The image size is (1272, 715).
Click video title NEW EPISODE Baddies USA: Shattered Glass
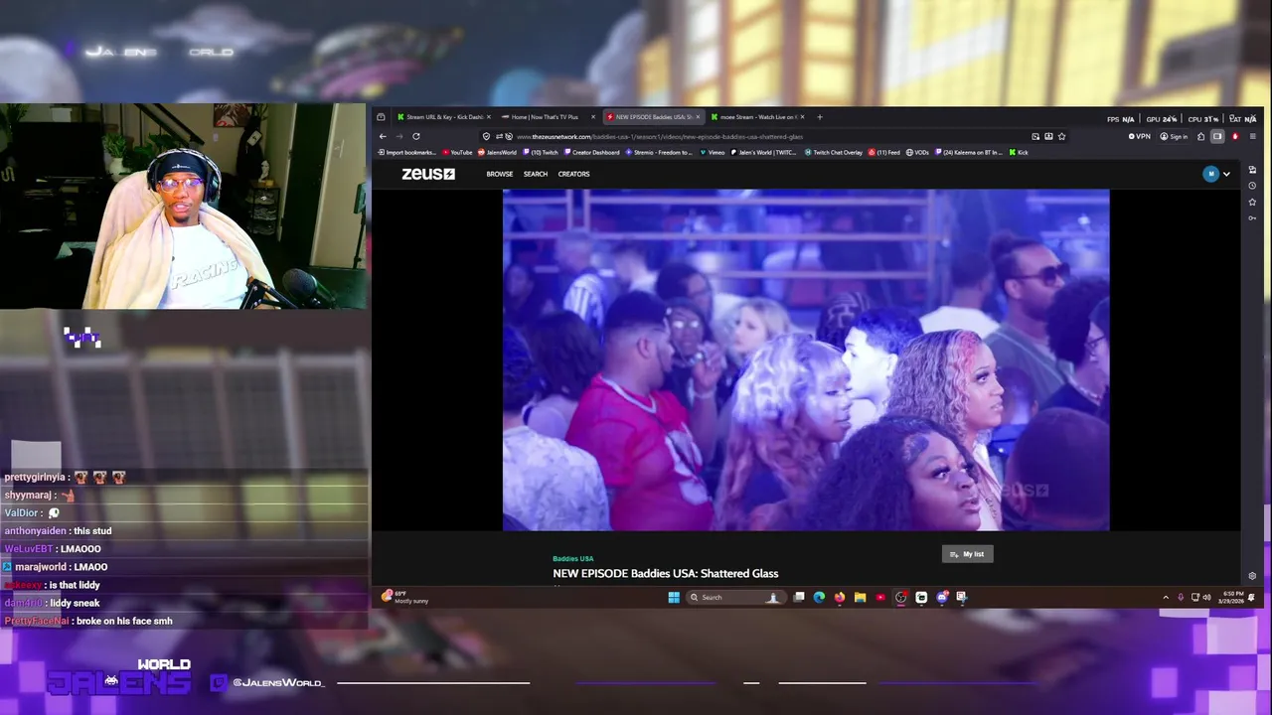(666, 573)
